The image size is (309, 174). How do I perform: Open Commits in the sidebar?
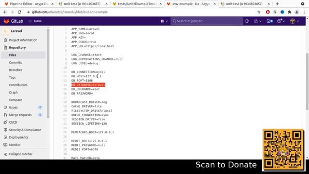(15, 62)
